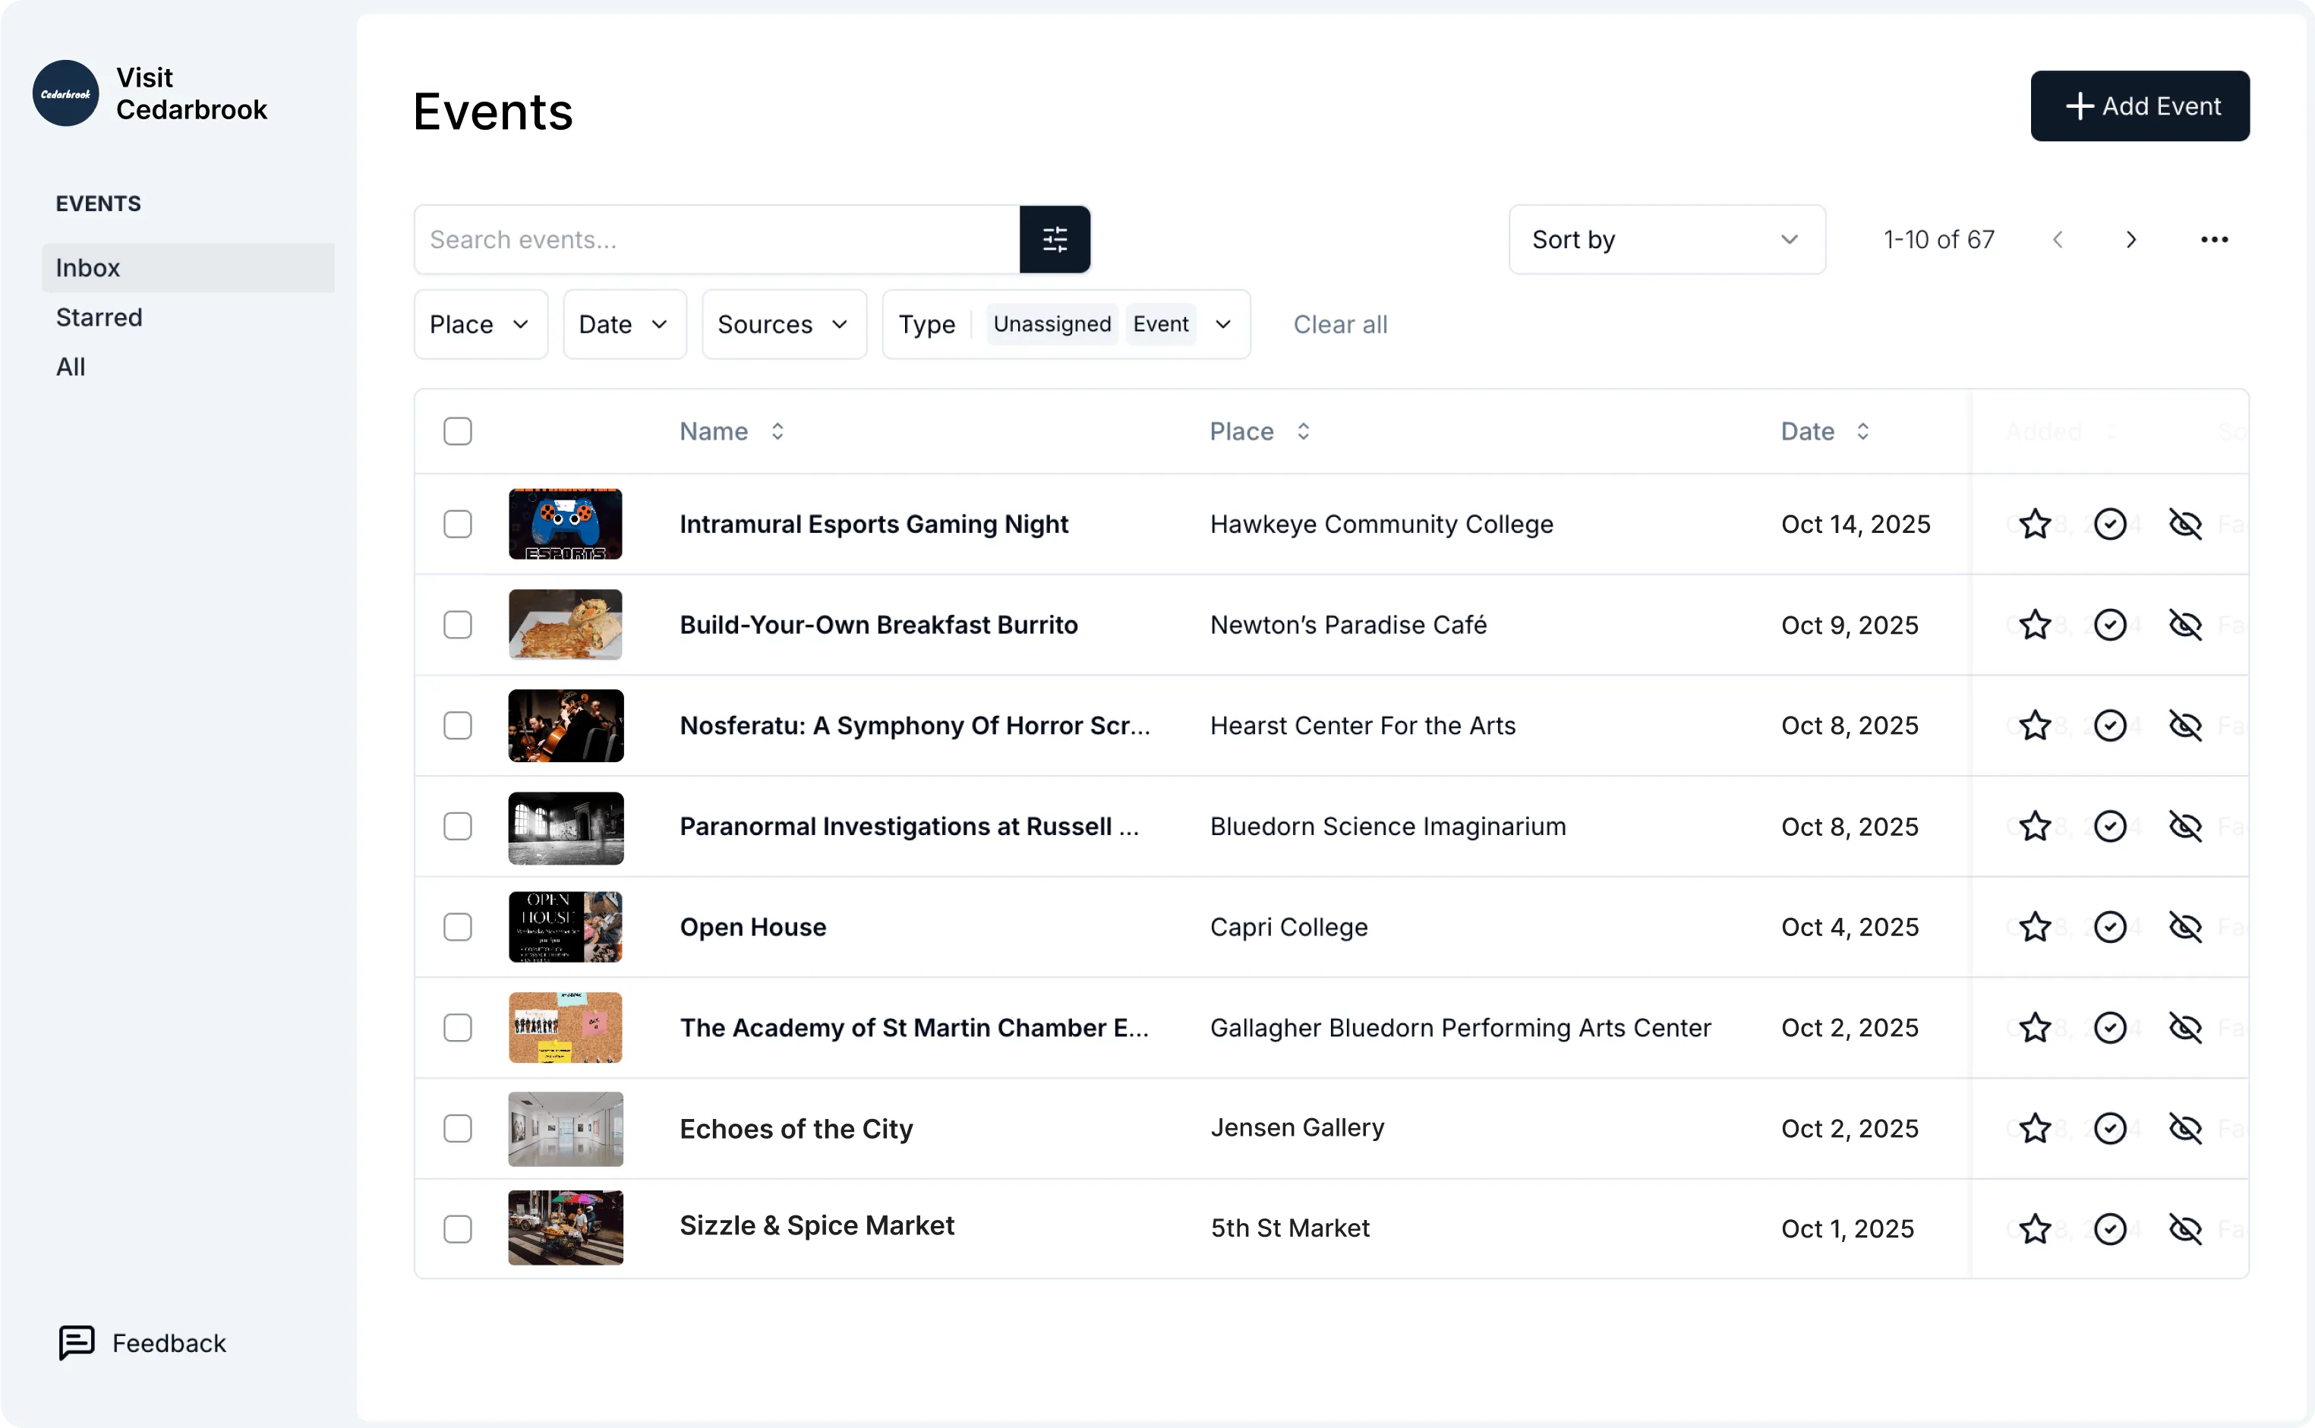The width and height of the screenshot is (2315, 1428).
Task: Hide the Academy of St Martin event
Action: coord(2184,1028)
